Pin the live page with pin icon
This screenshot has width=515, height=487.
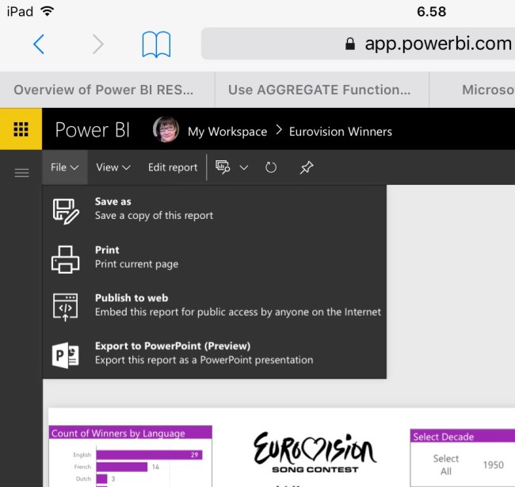(306, 167)
